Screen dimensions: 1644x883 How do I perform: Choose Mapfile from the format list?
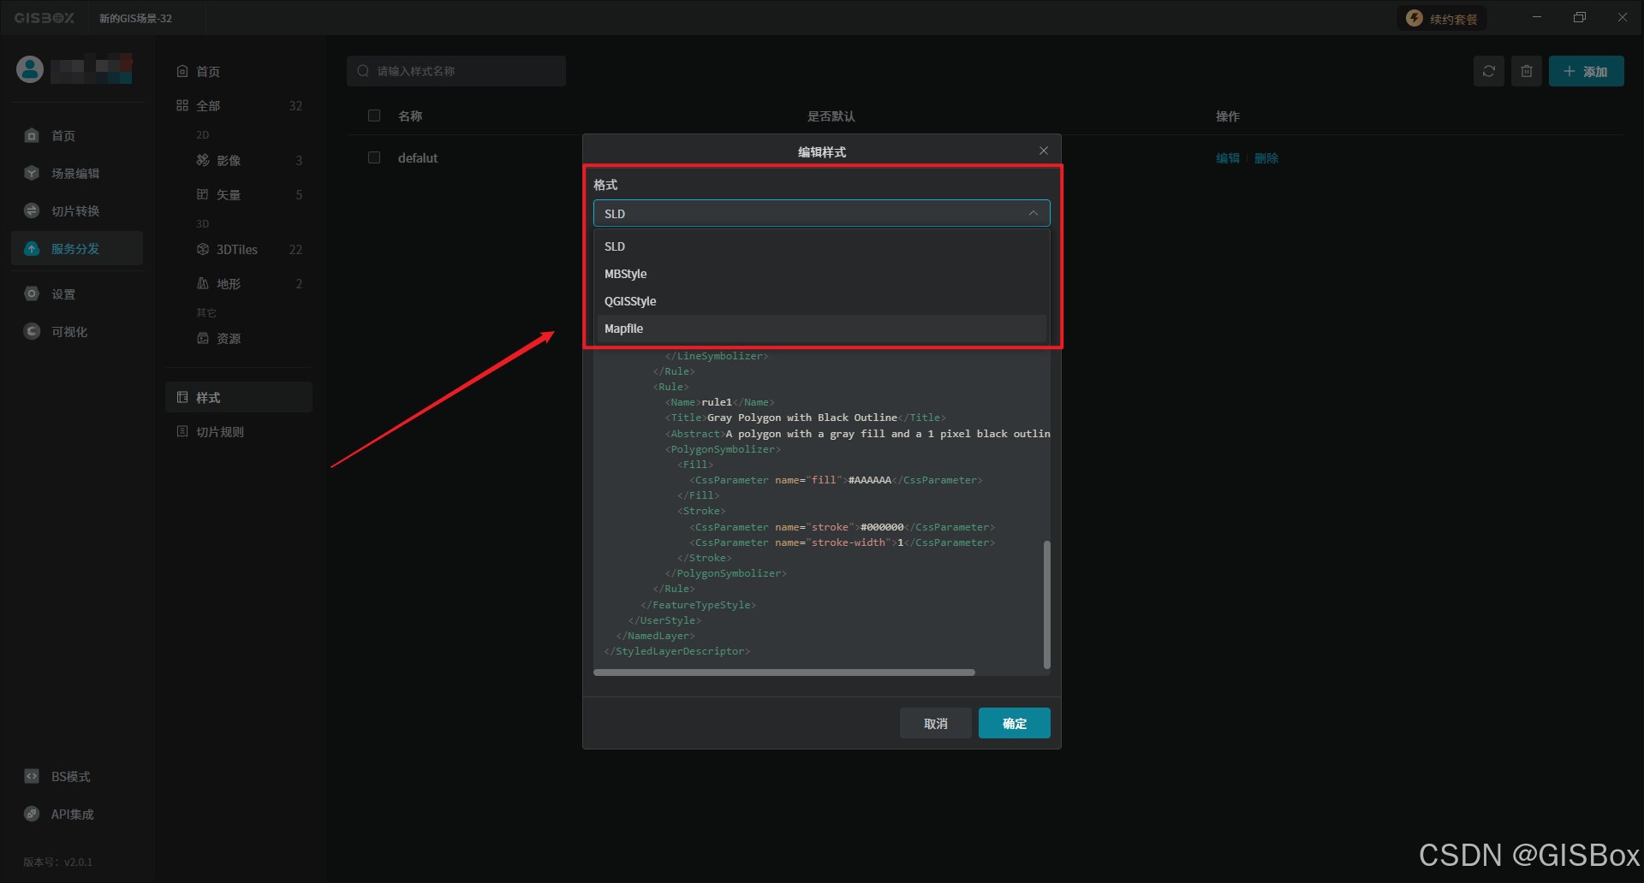(822, 329)
